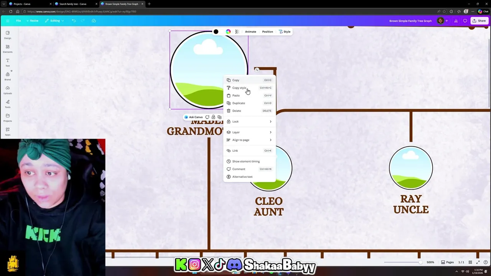The width and height of the screenshot is (491, 276).
Task: Open the Tools side panel
Action: point(7,104)
